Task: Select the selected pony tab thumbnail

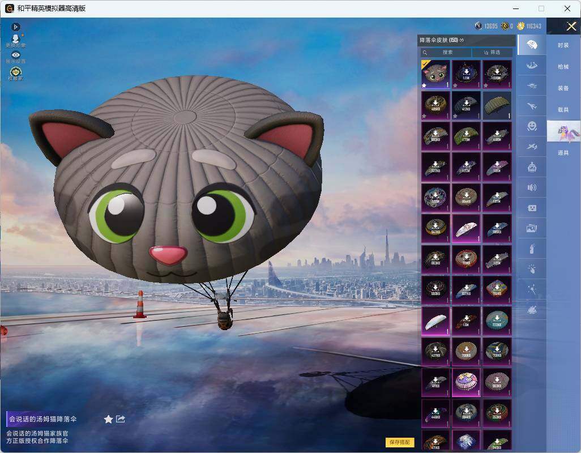Action: tap(563, 131)
